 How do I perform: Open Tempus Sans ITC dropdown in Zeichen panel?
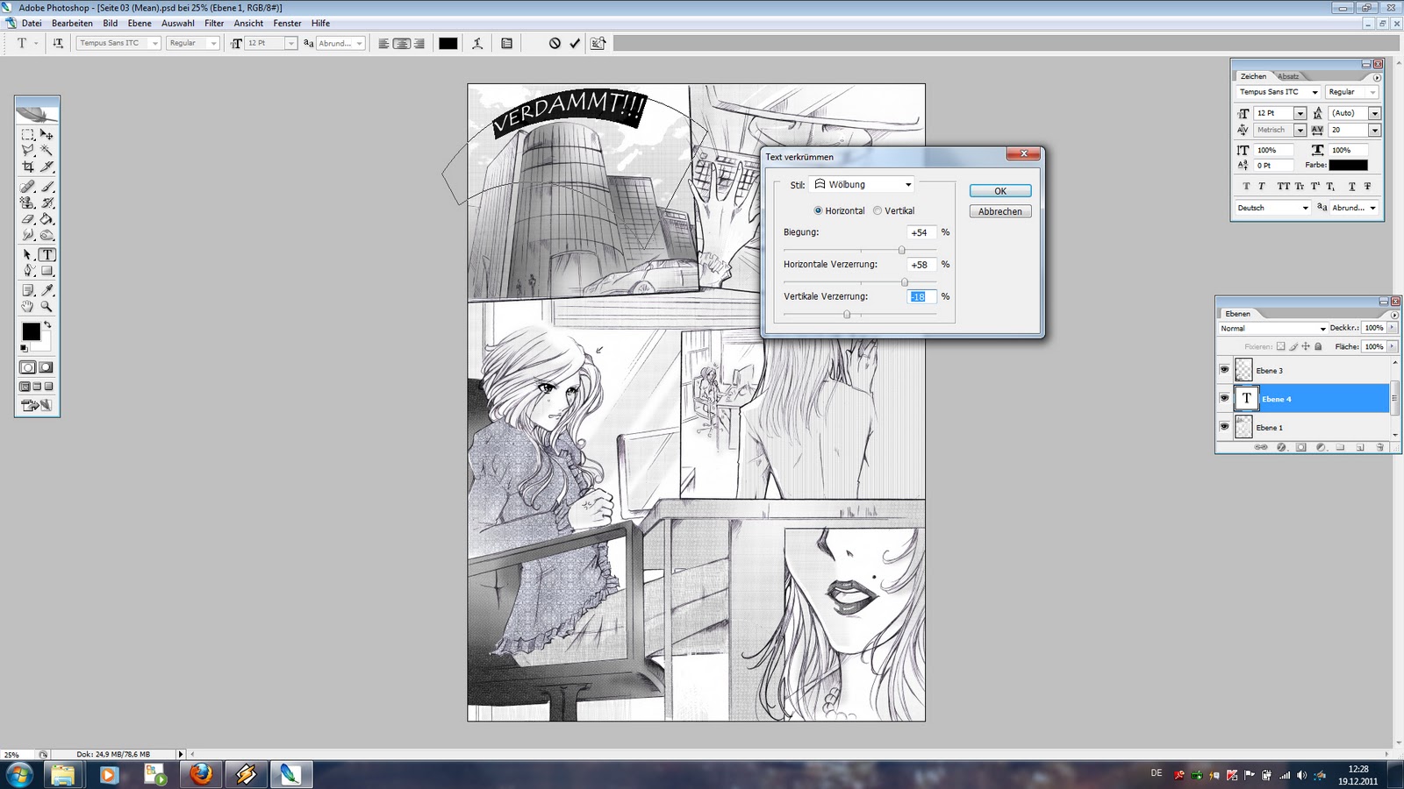tap(1279, 92)
